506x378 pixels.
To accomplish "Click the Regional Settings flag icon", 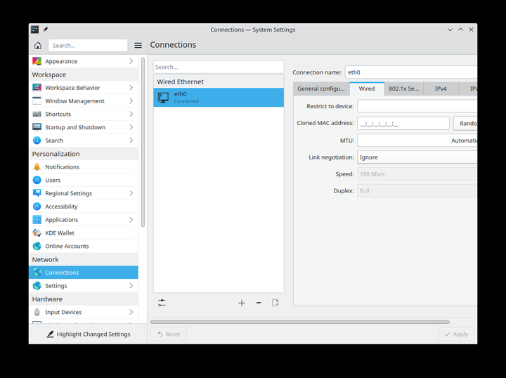I will 37,193.
